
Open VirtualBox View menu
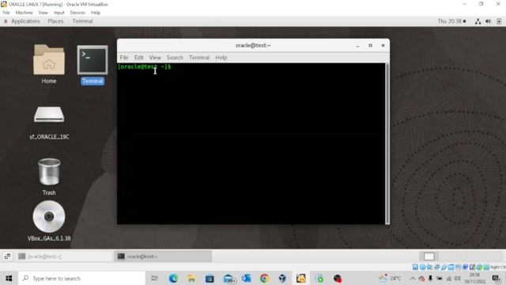tap(43, 13)
